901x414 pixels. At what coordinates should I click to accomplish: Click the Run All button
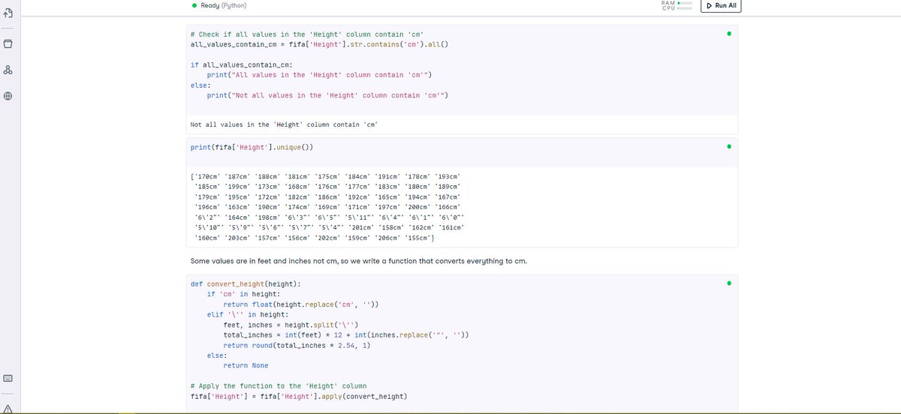721,5
